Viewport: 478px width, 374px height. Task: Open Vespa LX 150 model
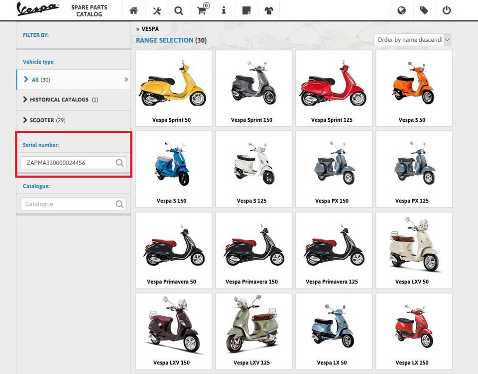[414, 331]
